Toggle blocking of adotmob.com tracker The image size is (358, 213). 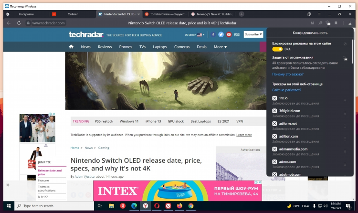274,174
